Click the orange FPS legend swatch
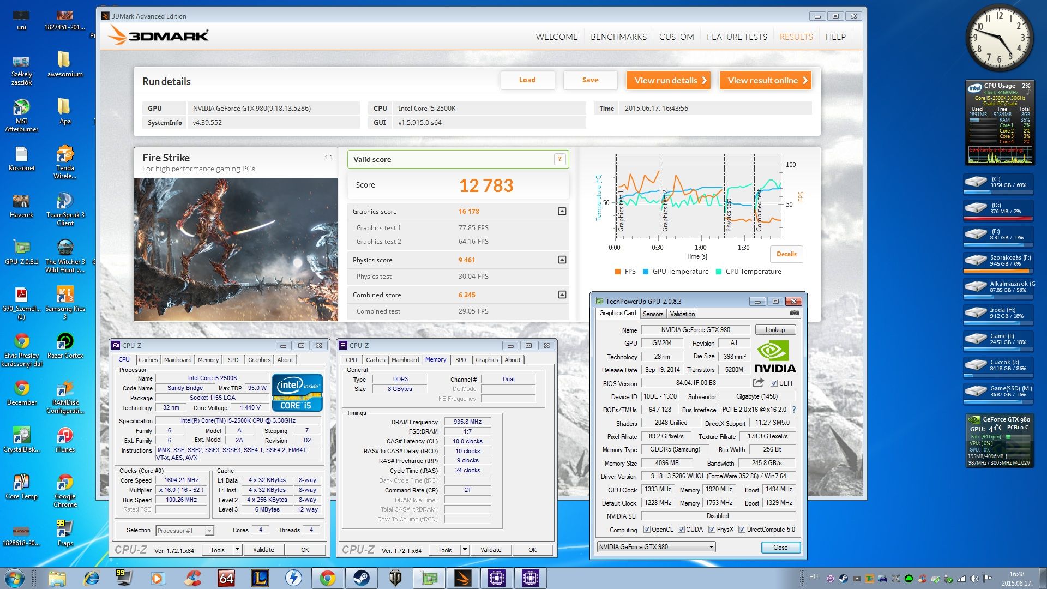Image resolution: width=1047 pixels, height=589 pixels. [x=618, y=272]
